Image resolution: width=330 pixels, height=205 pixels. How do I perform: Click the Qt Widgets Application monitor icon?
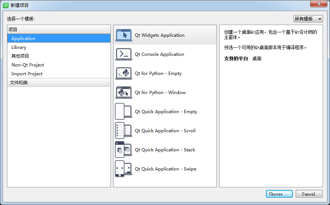point(124,35)
